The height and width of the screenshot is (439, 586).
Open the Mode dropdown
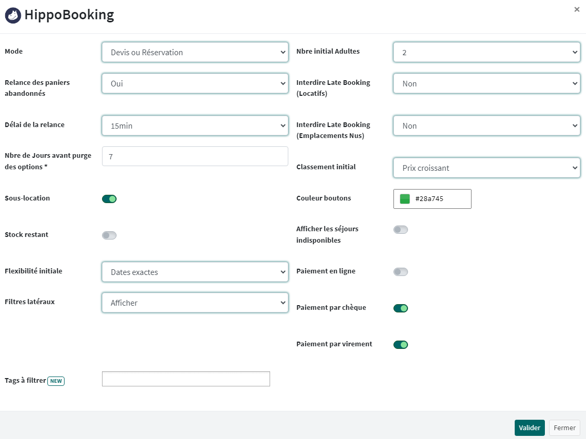click(195, 53)
